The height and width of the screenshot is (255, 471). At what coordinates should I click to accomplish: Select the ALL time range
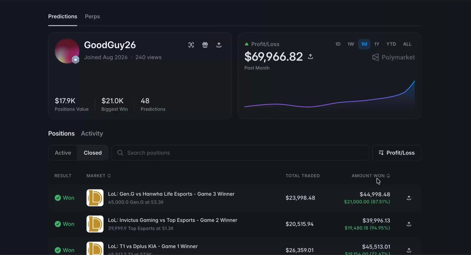click(407, 44)
